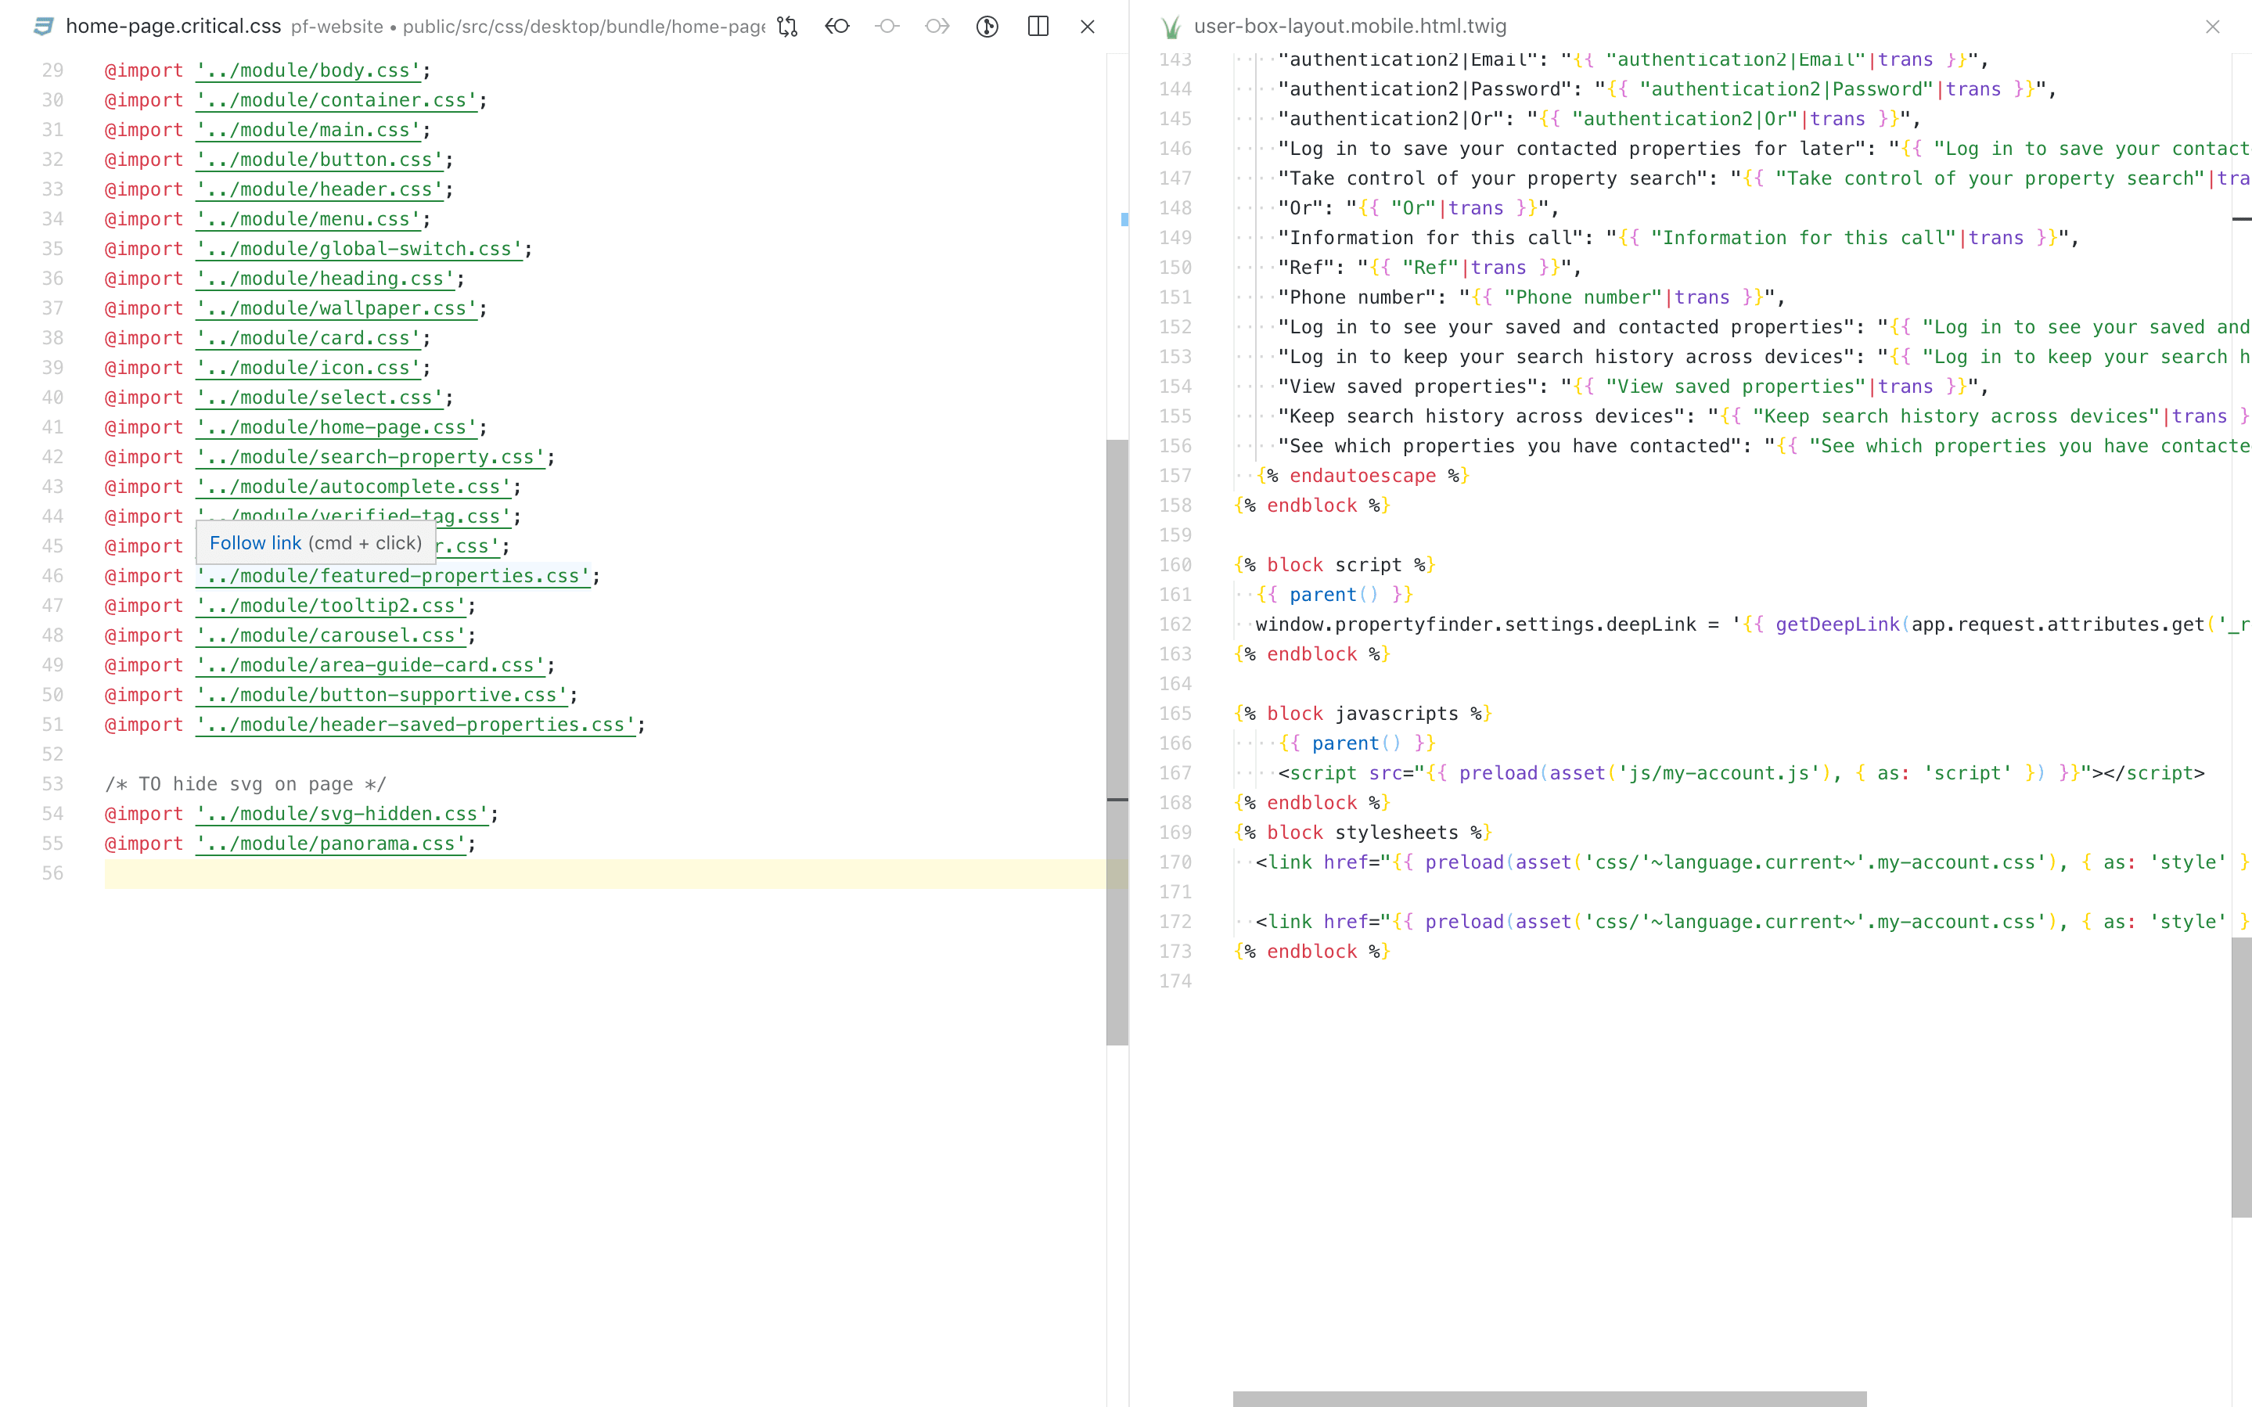This screenshot has height=1407, width=2252.
Task: Open previous revision with left-arrow commit icon
Action: click(x=837, y=26)
